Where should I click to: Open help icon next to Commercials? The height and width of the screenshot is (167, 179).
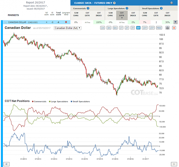tap(88, 8)
